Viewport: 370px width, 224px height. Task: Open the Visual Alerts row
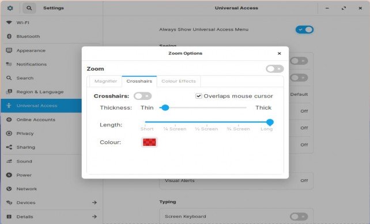coord(236,180)
